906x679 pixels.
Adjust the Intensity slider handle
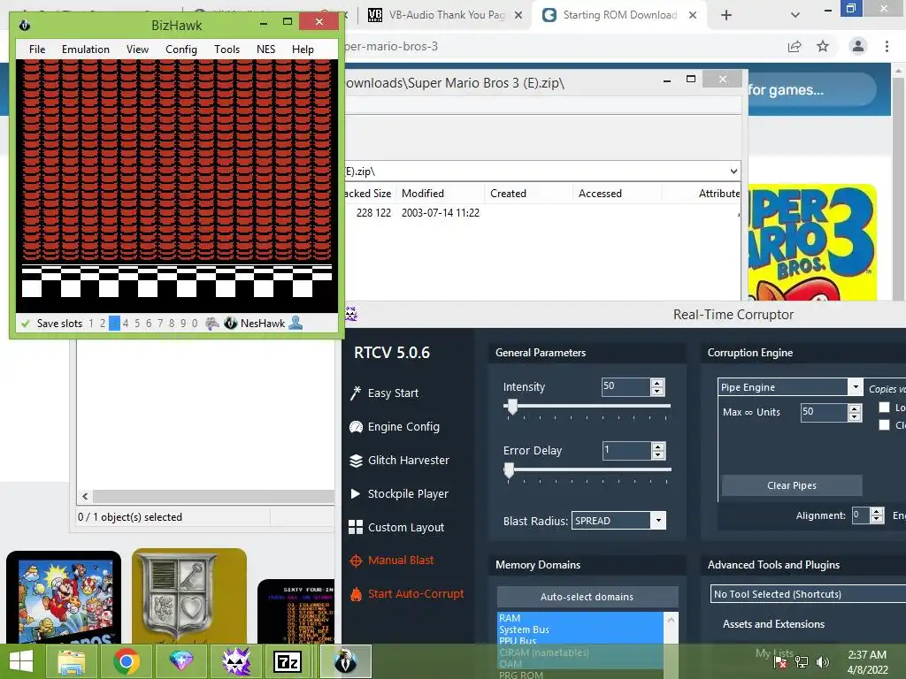click(512, 407)
